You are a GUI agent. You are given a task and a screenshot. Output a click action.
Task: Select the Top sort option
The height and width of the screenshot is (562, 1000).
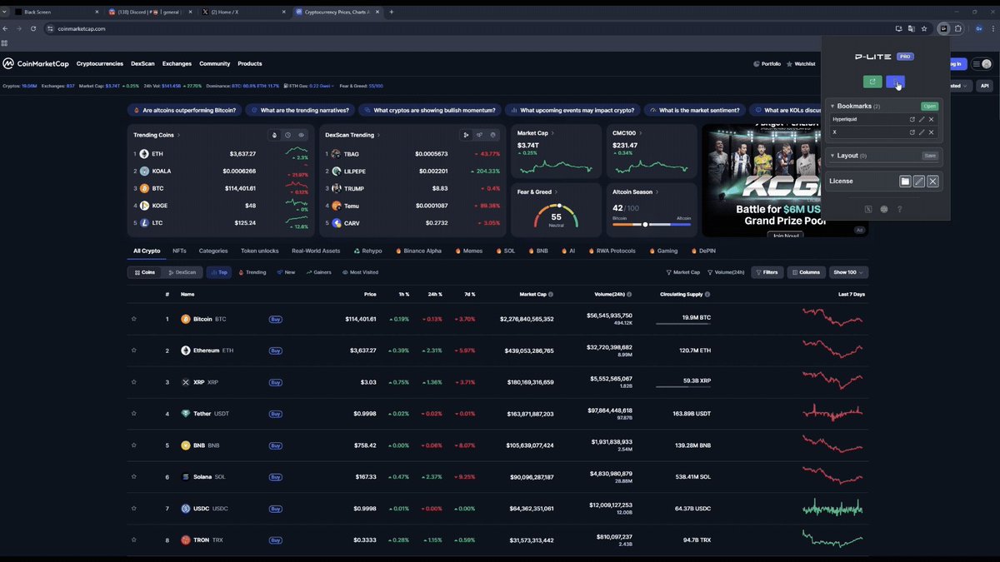click(218, 272)
